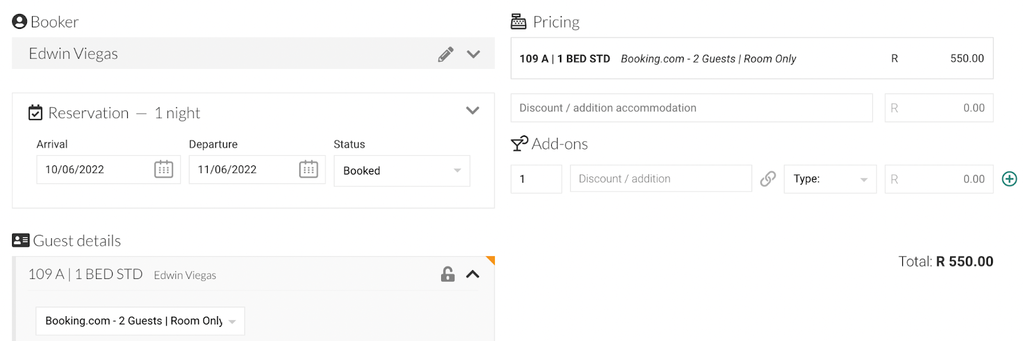Collapse the 109 A guest details panel
The image size is (1023, 341).
[x=472, y=275]
